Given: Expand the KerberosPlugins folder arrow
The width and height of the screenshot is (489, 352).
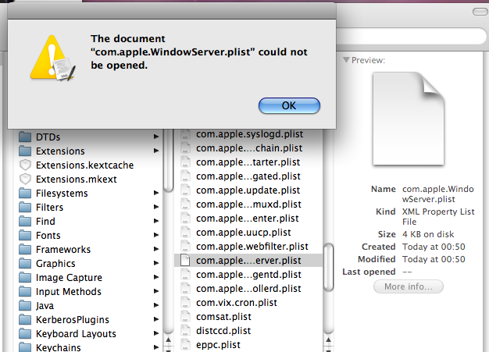Looking at the screenshot, I should coord(156,319).
